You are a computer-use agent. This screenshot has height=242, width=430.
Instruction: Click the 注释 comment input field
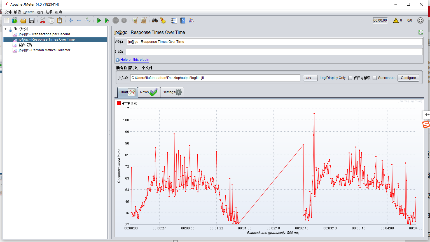click(x=274, y=52)
